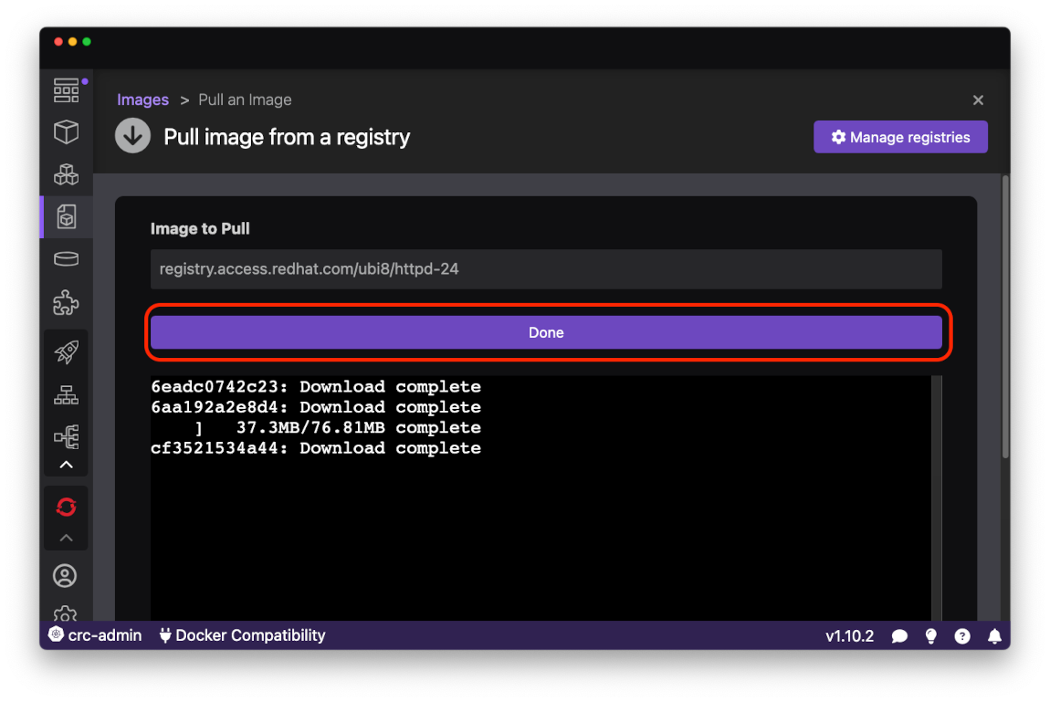Open Pods via the stacked cubes icon

coord(67,174)
